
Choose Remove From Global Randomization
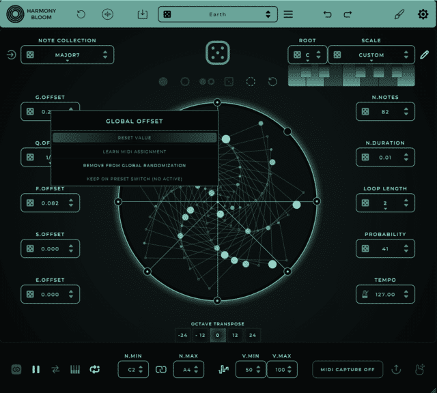[x=135, y=165]
